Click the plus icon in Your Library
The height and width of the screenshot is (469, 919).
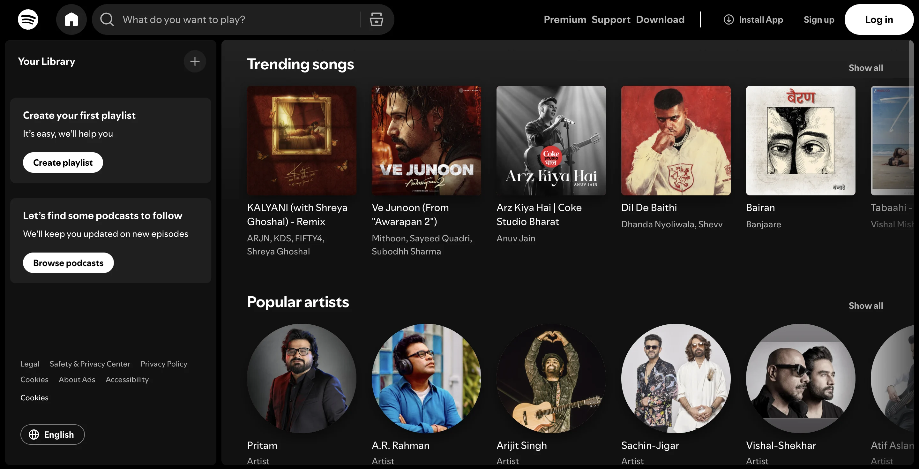(x=195, y=61)
